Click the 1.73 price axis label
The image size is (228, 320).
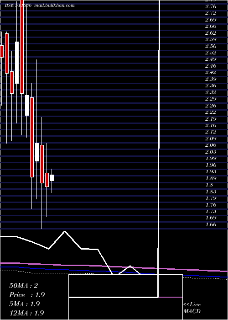211,211
